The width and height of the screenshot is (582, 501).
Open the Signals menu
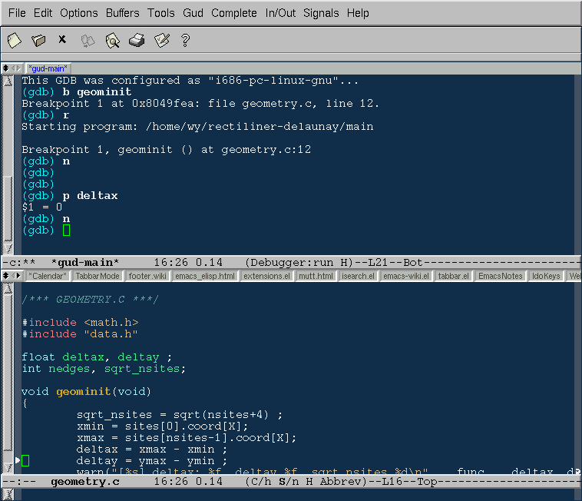coord(321,13)
